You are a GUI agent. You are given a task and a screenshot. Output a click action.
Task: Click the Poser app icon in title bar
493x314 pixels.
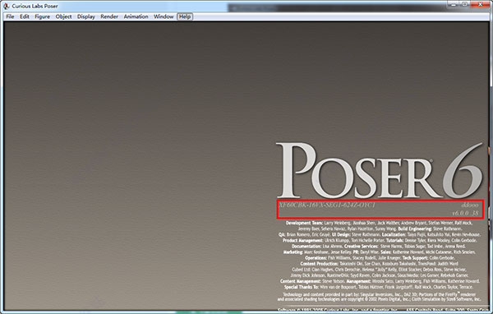6,6
